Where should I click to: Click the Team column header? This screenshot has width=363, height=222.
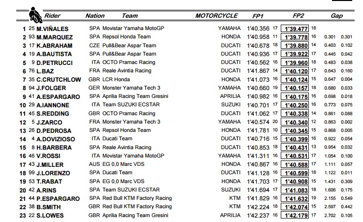tap(130, 16)
